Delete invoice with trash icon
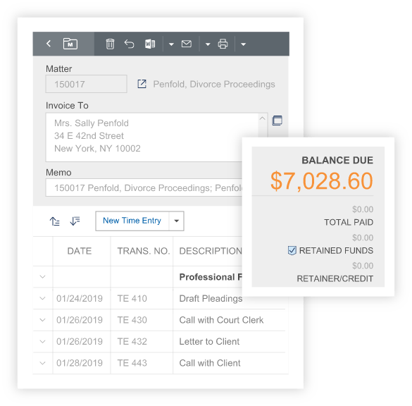The width and height of the screenshot is (412, 406). click(110, 44)
